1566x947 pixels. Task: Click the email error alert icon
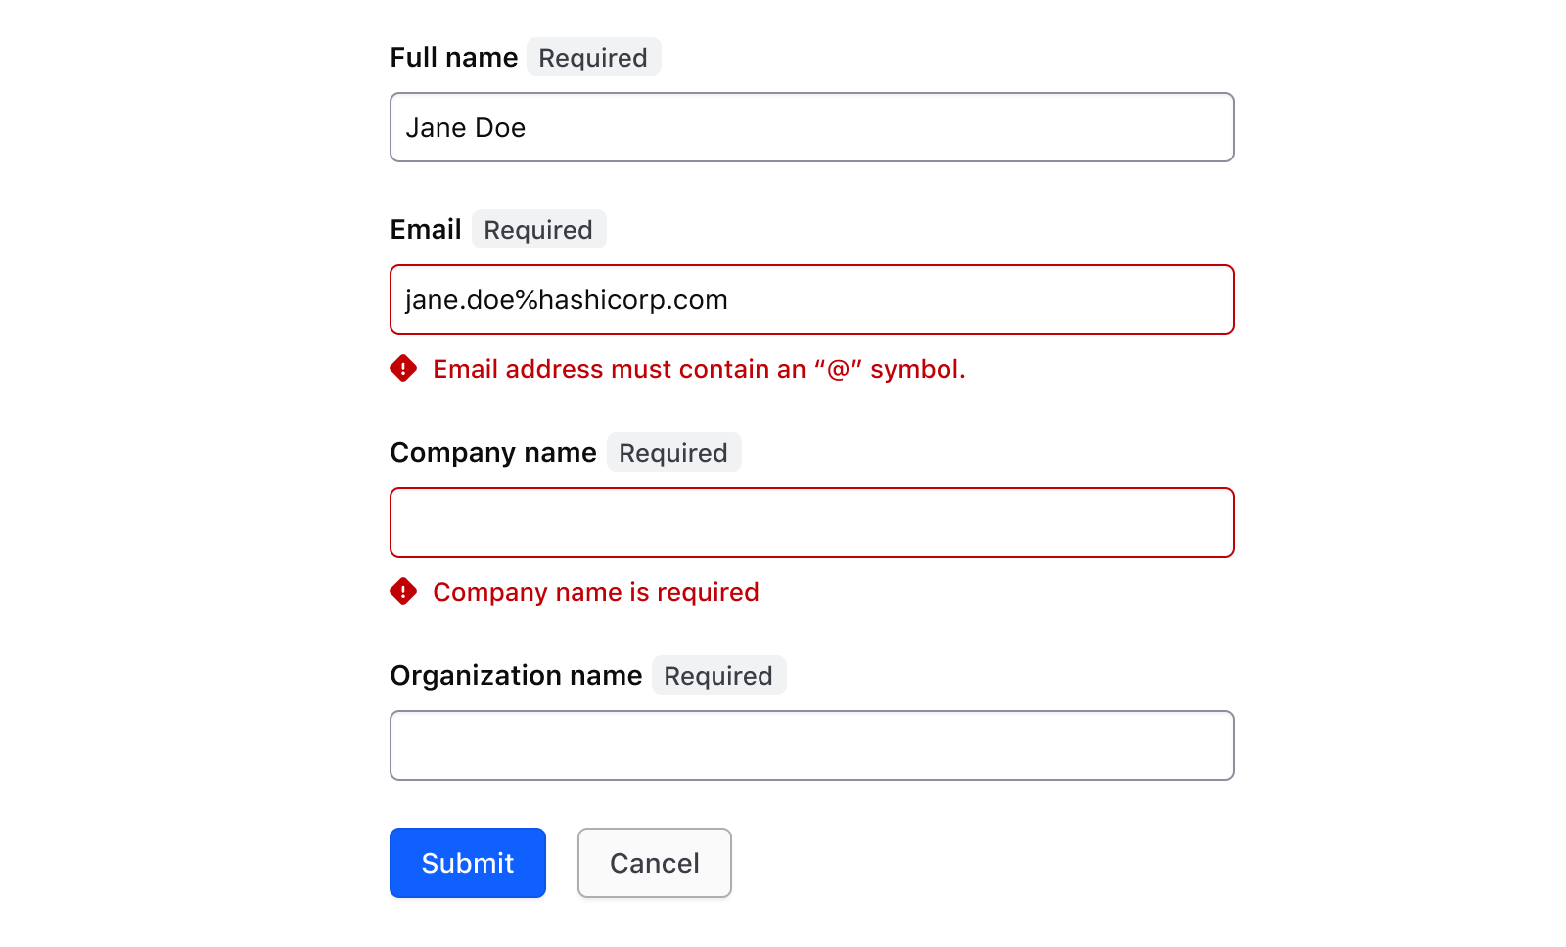[403, 370]
